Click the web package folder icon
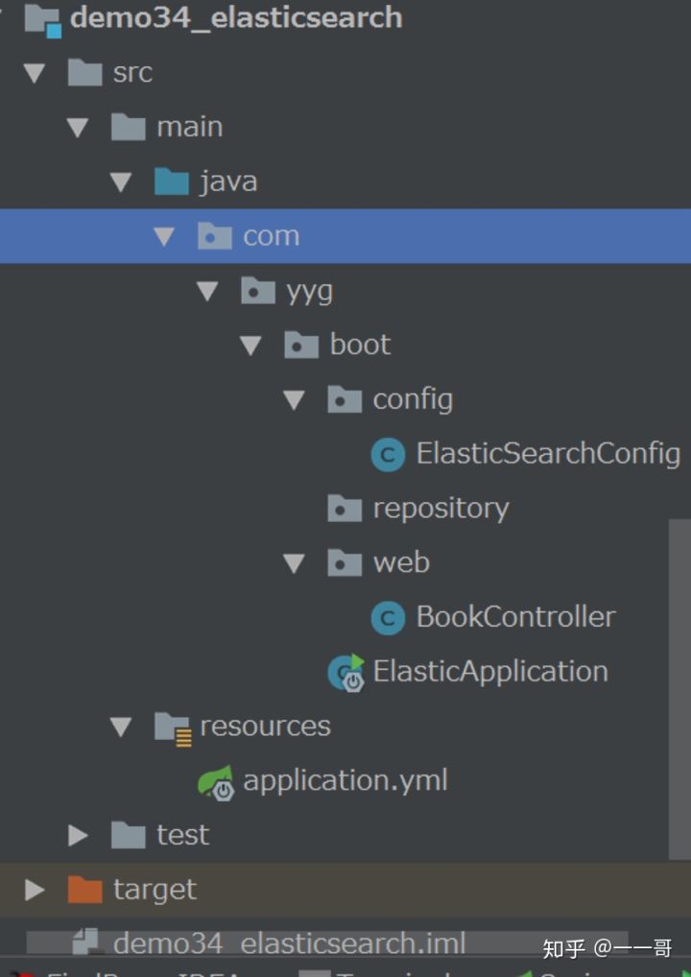Viewport: 691px width, 977px height. [344, 563]
